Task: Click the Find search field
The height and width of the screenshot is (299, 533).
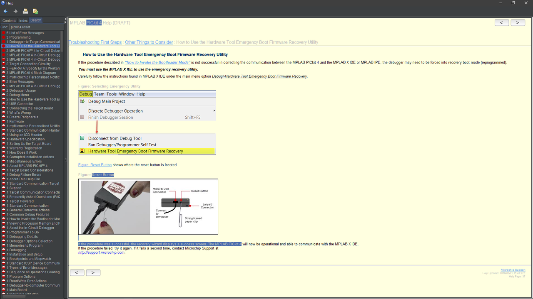Action: pyautogui.click(x=36, y=27)
